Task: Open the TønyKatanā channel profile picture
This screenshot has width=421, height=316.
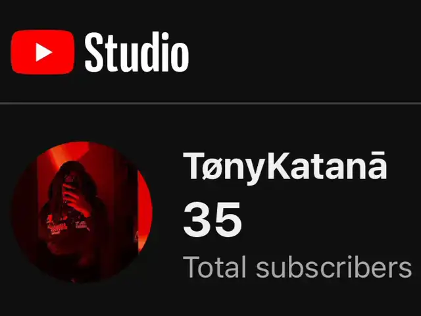Action: click(x=82, y=212)
